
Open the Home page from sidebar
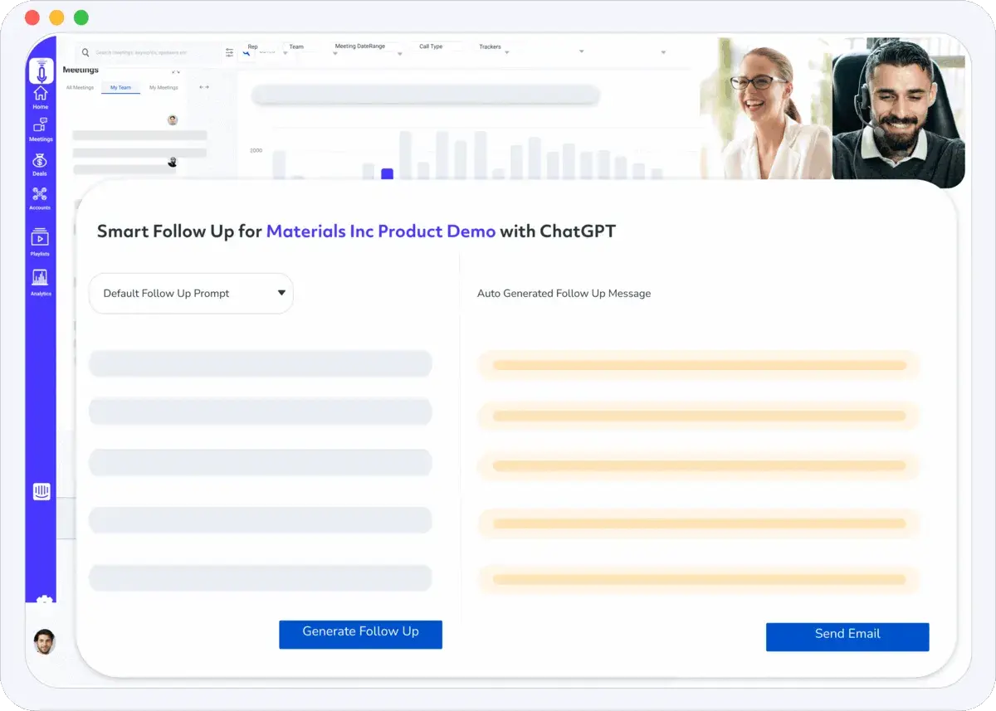[x=40, y=96]
